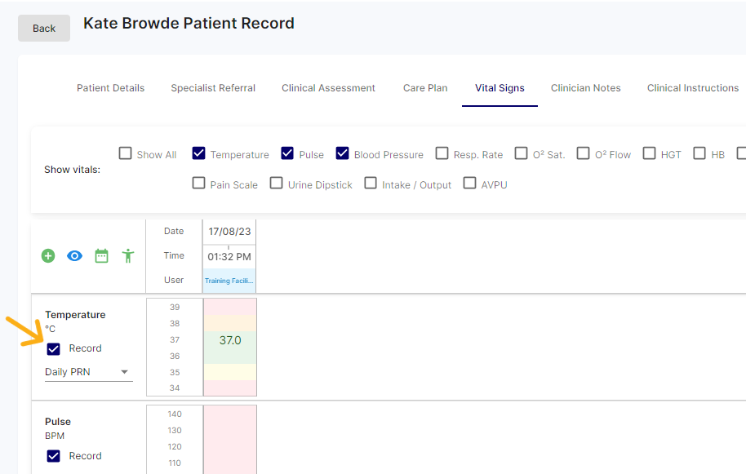
Task: Go to the Clinician Notes tab
Action: 585,88
